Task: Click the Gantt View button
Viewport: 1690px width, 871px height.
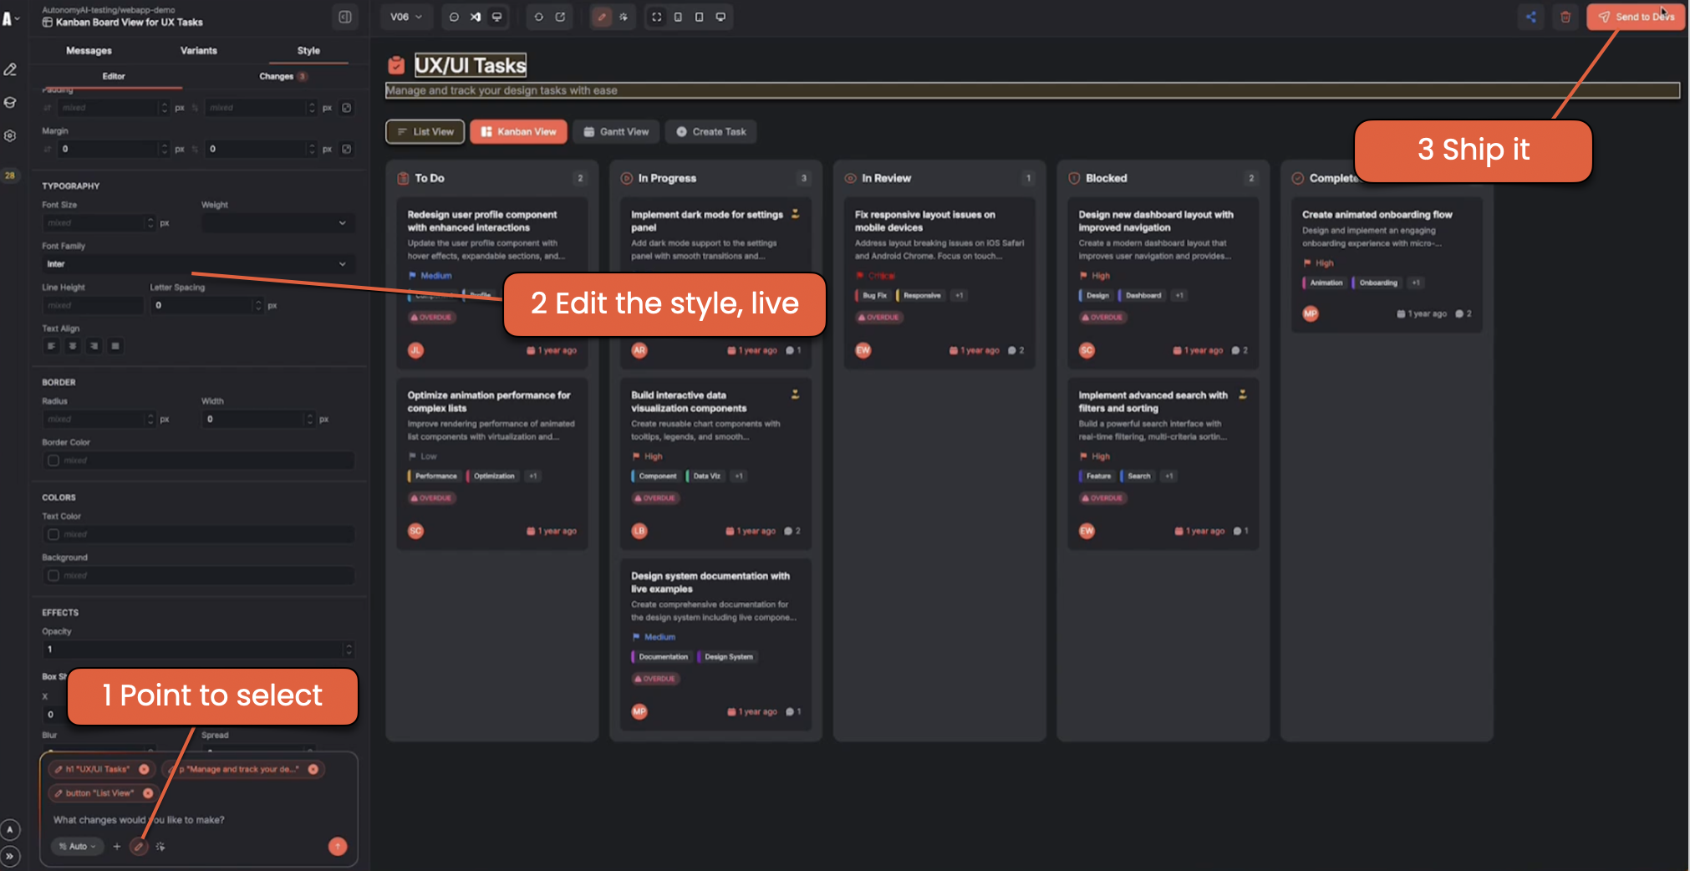Action: pos(616,131)
